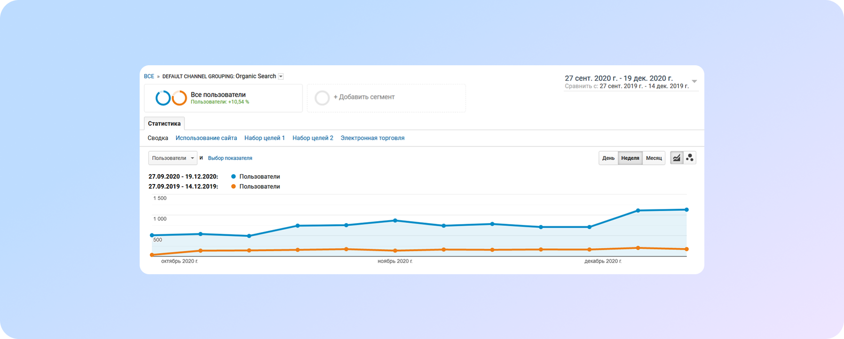Switch to motion chart dots icon

[689, 158]
